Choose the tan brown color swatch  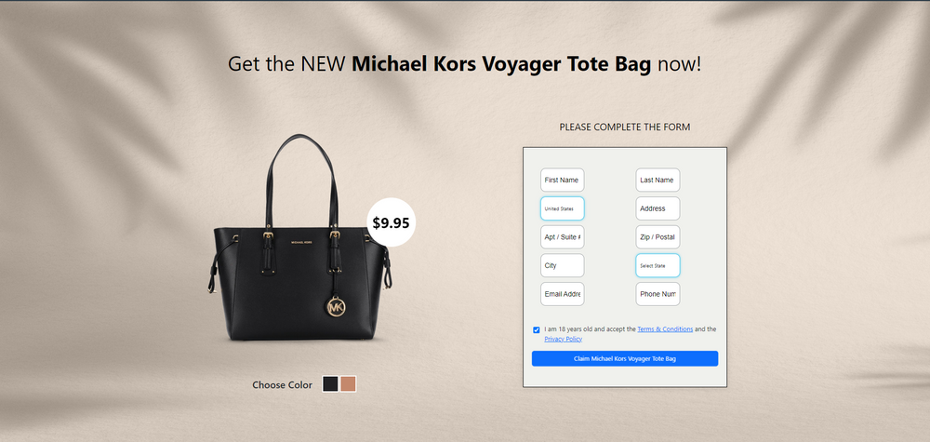pyautogui.click(x=349, y=384)
